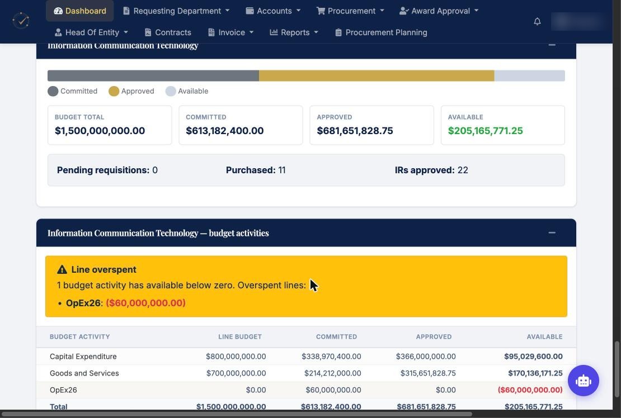Click the Committed legend color swatch

click(53, 91)
